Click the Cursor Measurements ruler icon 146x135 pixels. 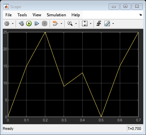tap(107, 23)
